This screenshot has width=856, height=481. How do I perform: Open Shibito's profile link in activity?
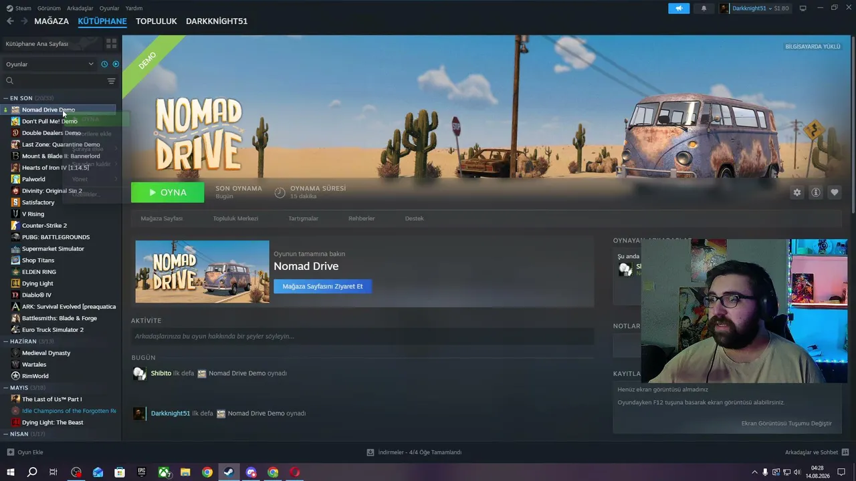pos(161,373)
